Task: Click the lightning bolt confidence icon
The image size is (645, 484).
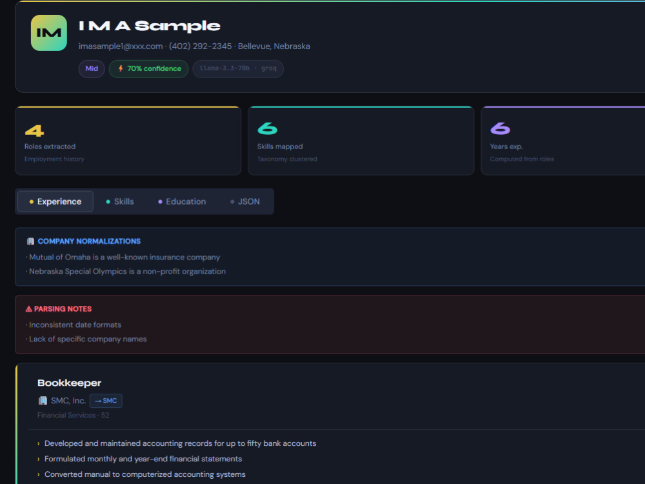Action: 121,68
